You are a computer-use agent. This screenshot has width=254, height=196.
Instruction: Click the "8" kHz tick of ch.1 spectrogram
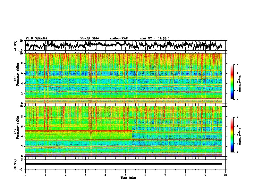[x=22, y=63]
